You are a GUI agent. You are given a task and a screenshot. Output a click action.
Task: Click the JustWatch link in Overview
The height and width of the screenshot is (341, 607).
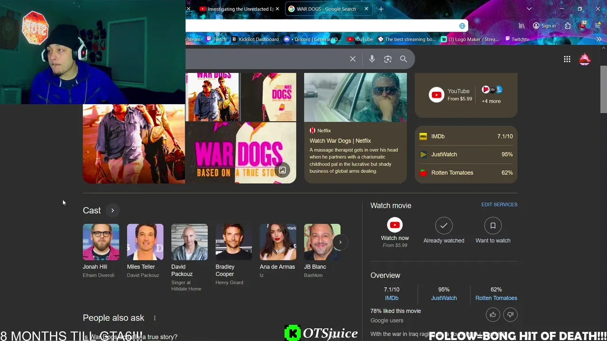[444, 298]
